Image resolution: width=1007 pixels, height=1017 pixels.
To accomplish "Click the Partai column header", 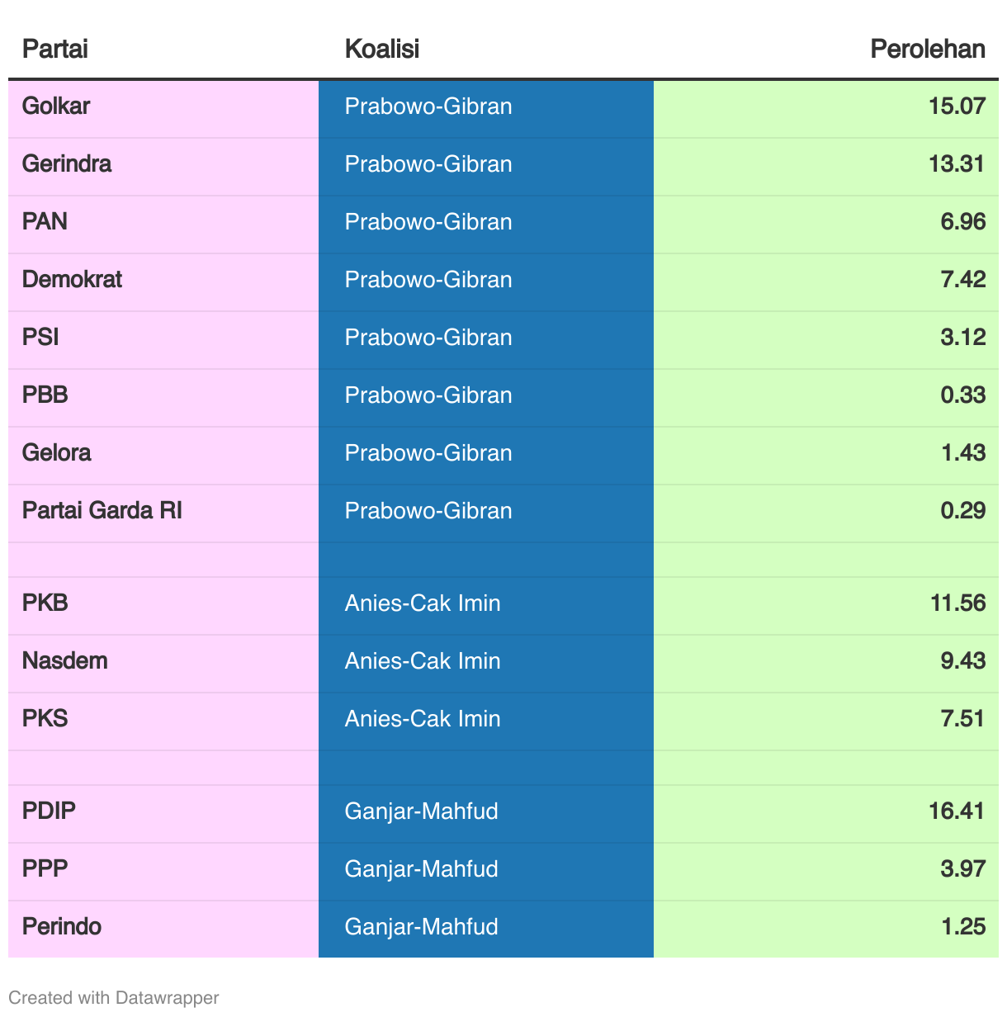I will (54, 50).
